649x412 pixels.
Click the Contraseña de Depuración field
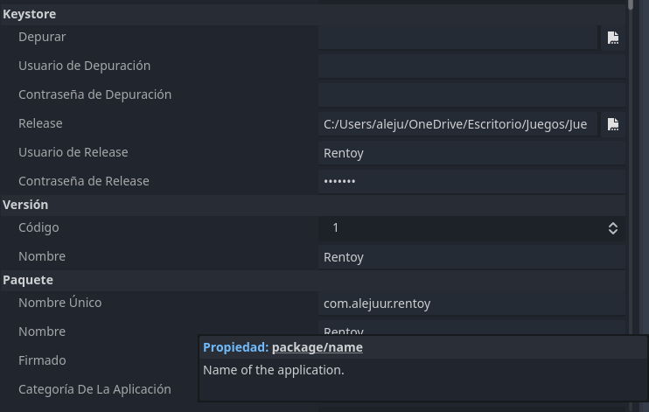pos(471,95)
